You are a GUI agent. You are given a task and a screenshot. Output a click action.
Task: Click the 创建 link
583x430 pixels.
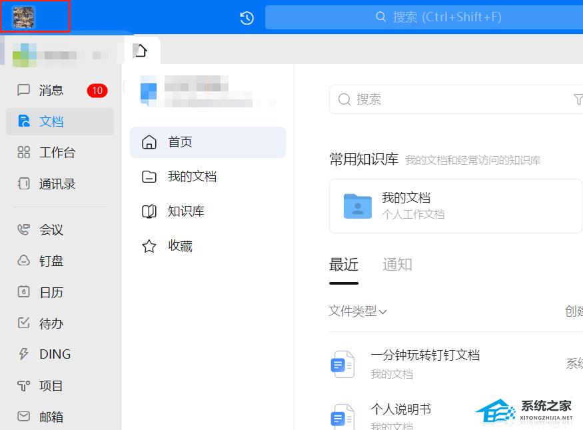click(x=574, y=311)
